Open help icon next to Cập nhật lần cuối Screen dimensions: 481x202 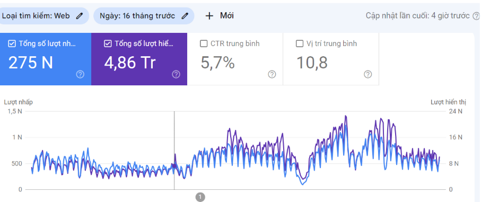(x=476, y=16)
